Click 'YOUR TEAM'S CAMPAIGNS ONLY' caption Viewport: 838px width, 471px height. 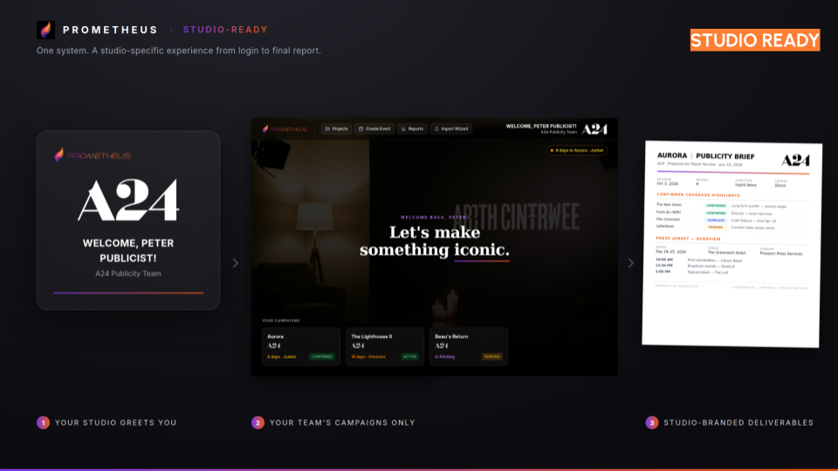pyautogui.click(x=342, y=422)
